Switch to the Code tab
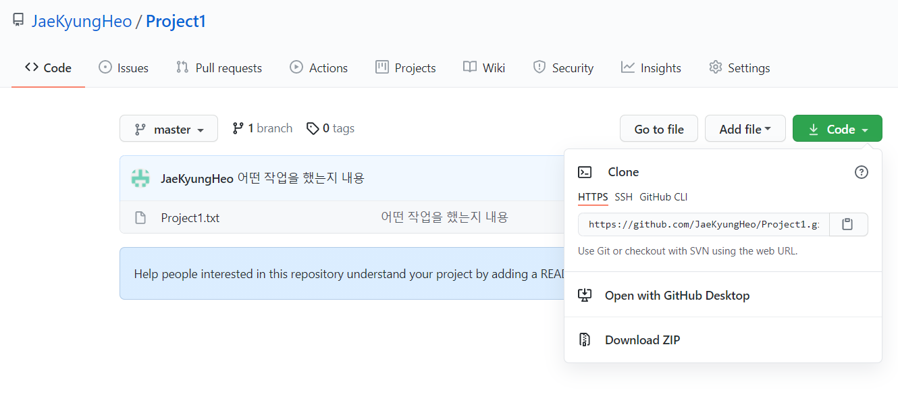The height and width of the screenshot is (405, 898). [x=48, y=67]
